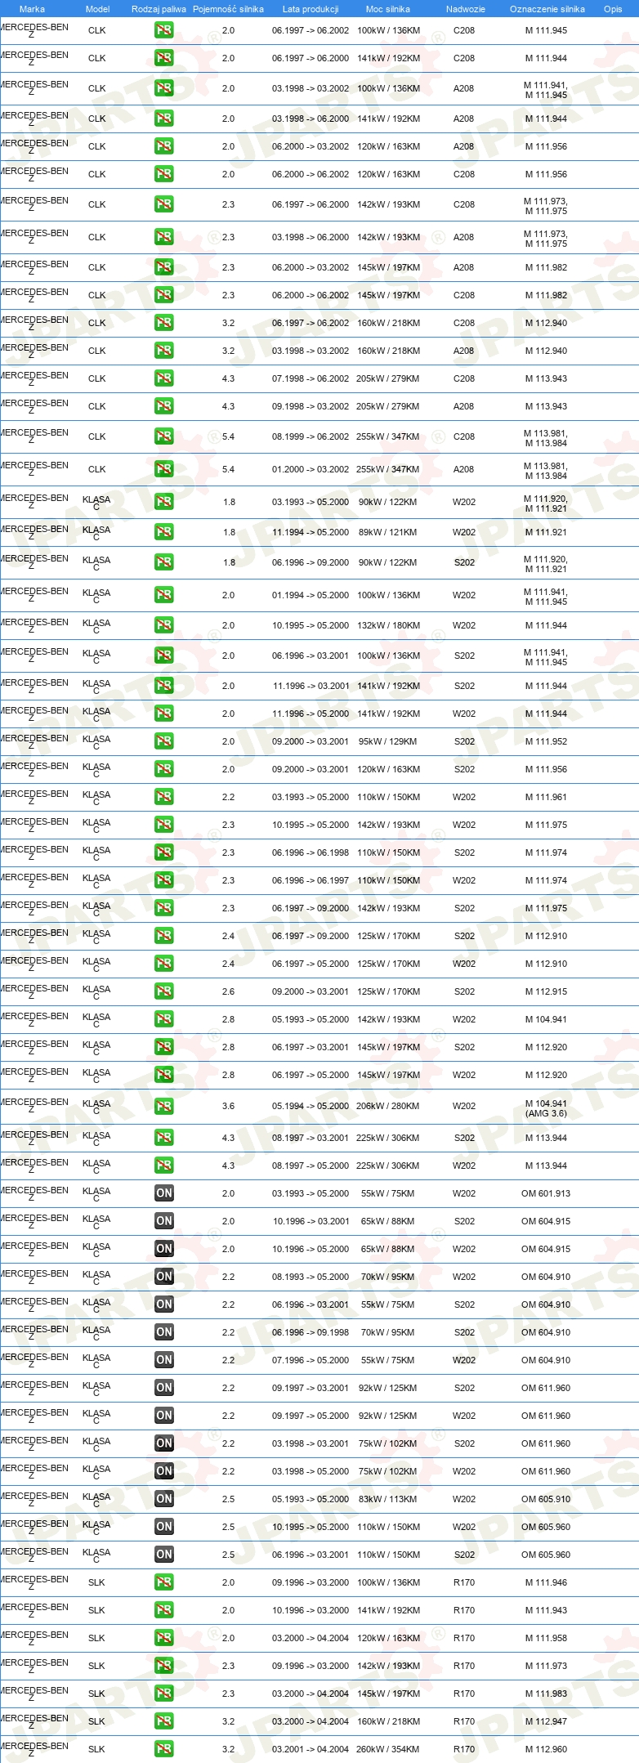Select production years 07.1996 -> 05.2000
The height and width of the screenshot is (1763, 639).
(311, 1360)
